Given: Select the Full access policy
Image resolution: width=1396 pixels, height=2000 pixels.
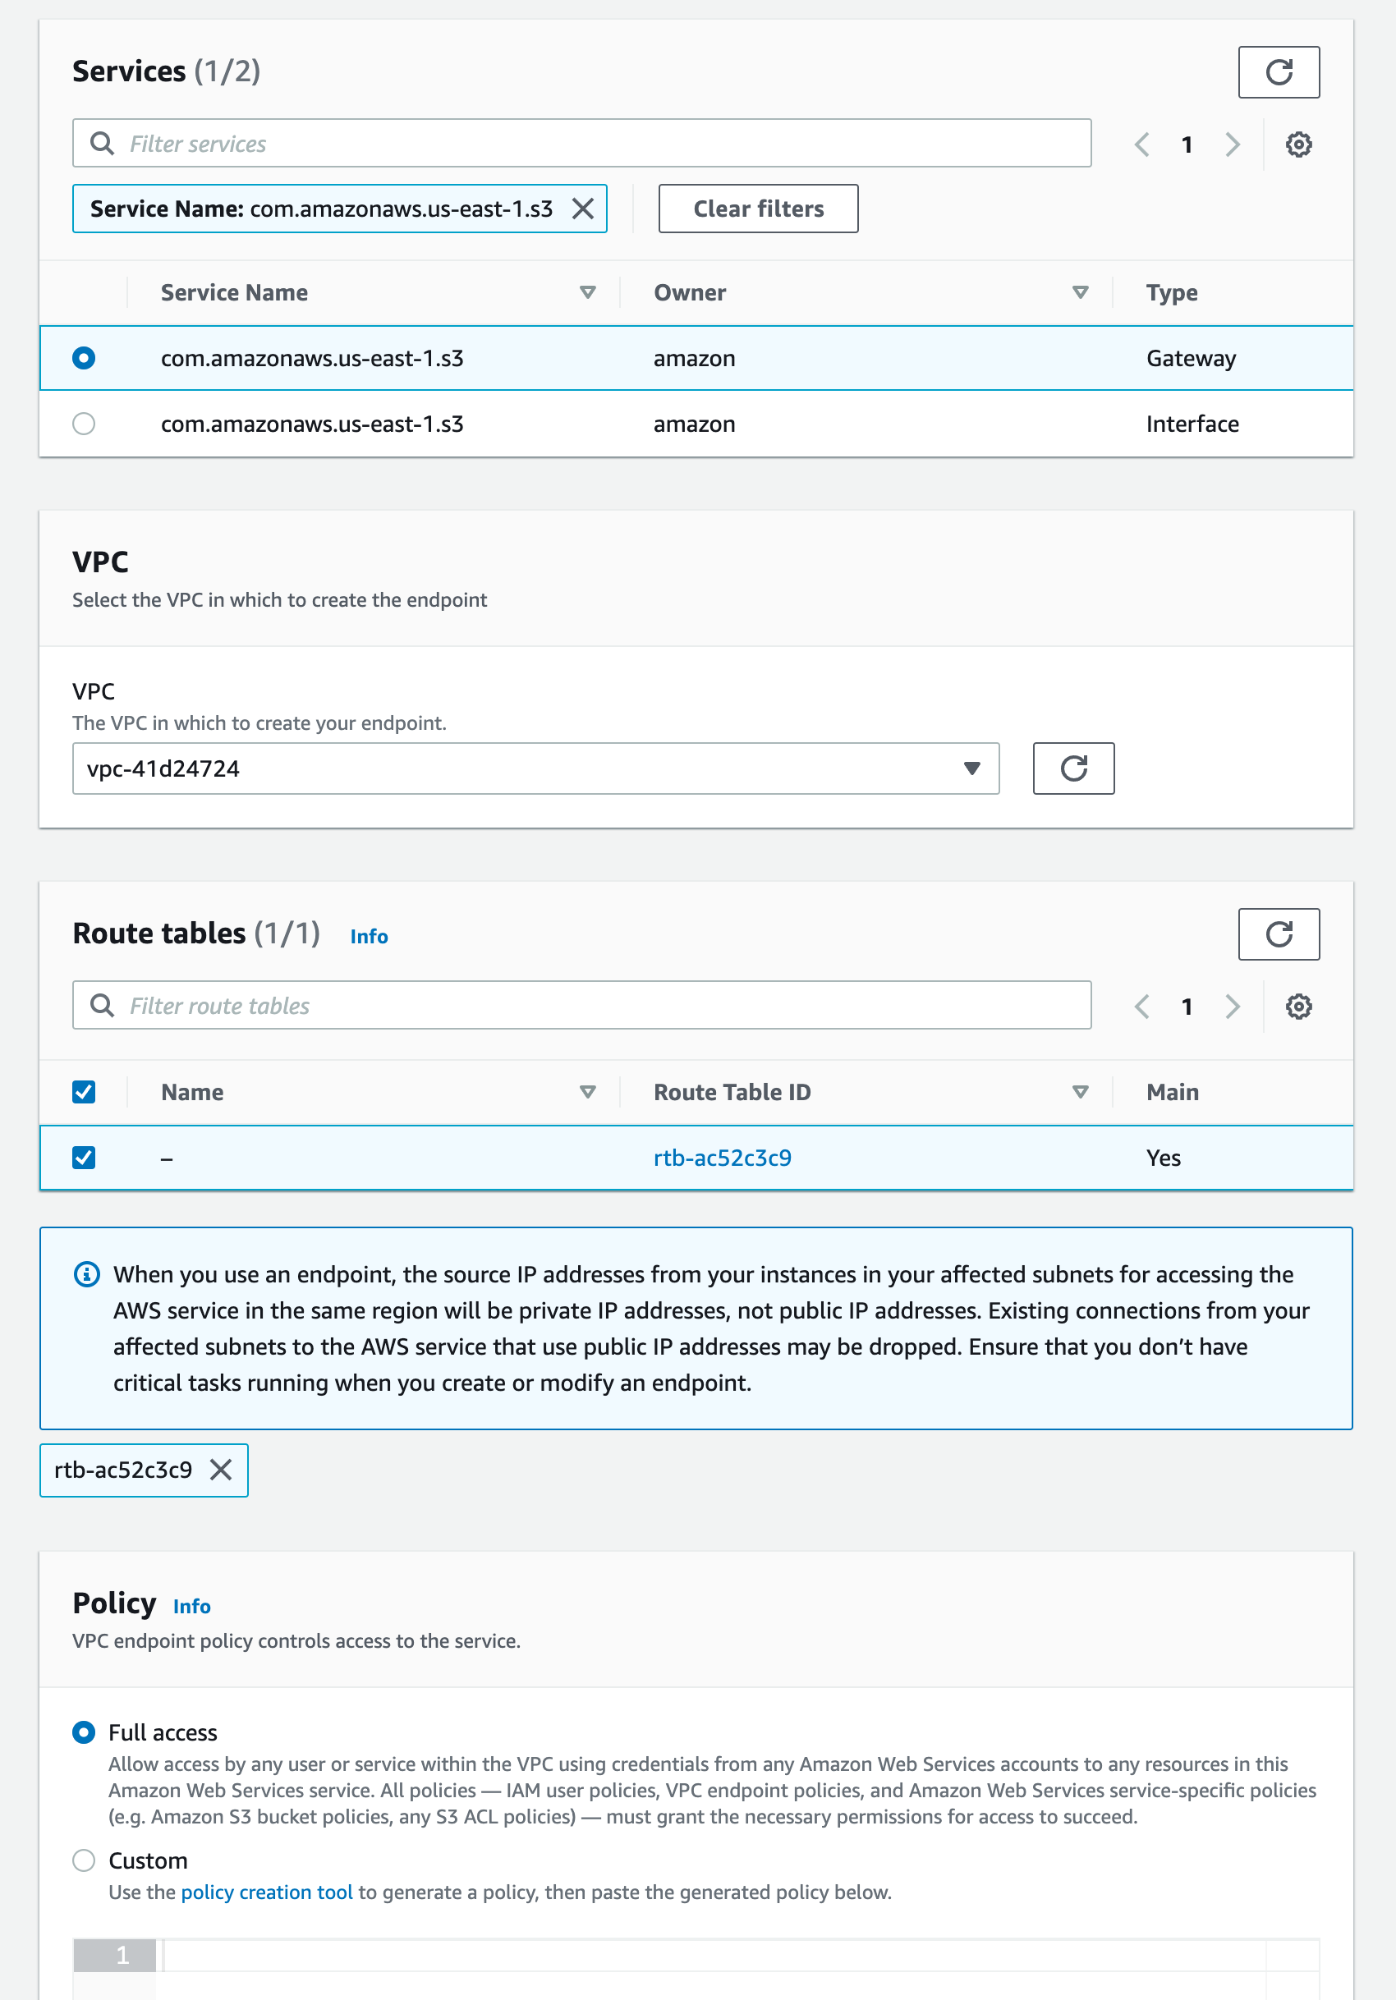Looking at the screenshot, I should (85, 1732).
